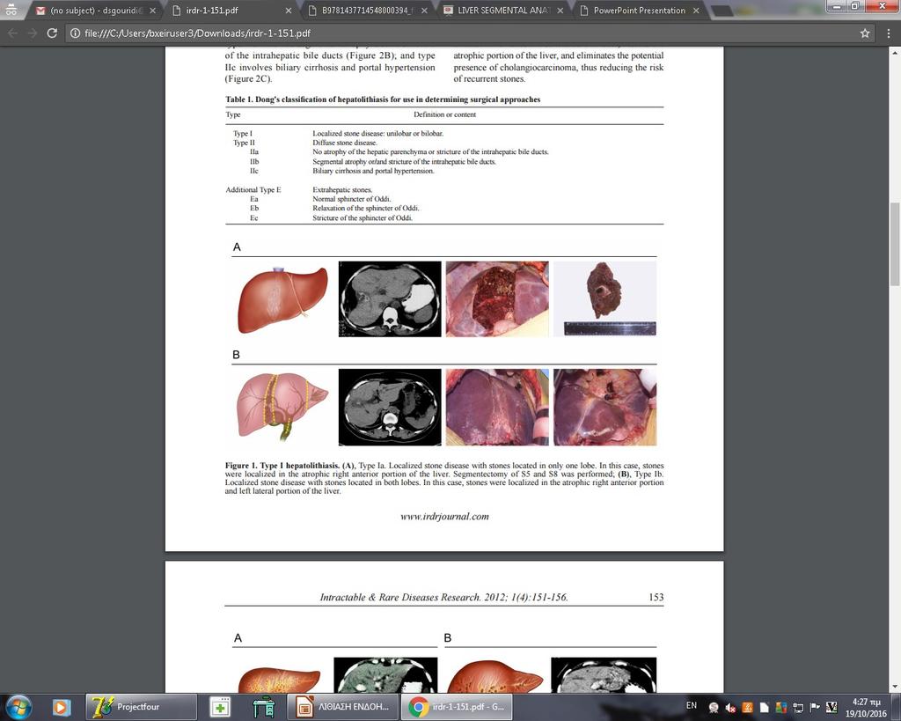This screenshot has height=721, width=901.
Task: Click the green plus taskbar icon
Action: (219, 707)
